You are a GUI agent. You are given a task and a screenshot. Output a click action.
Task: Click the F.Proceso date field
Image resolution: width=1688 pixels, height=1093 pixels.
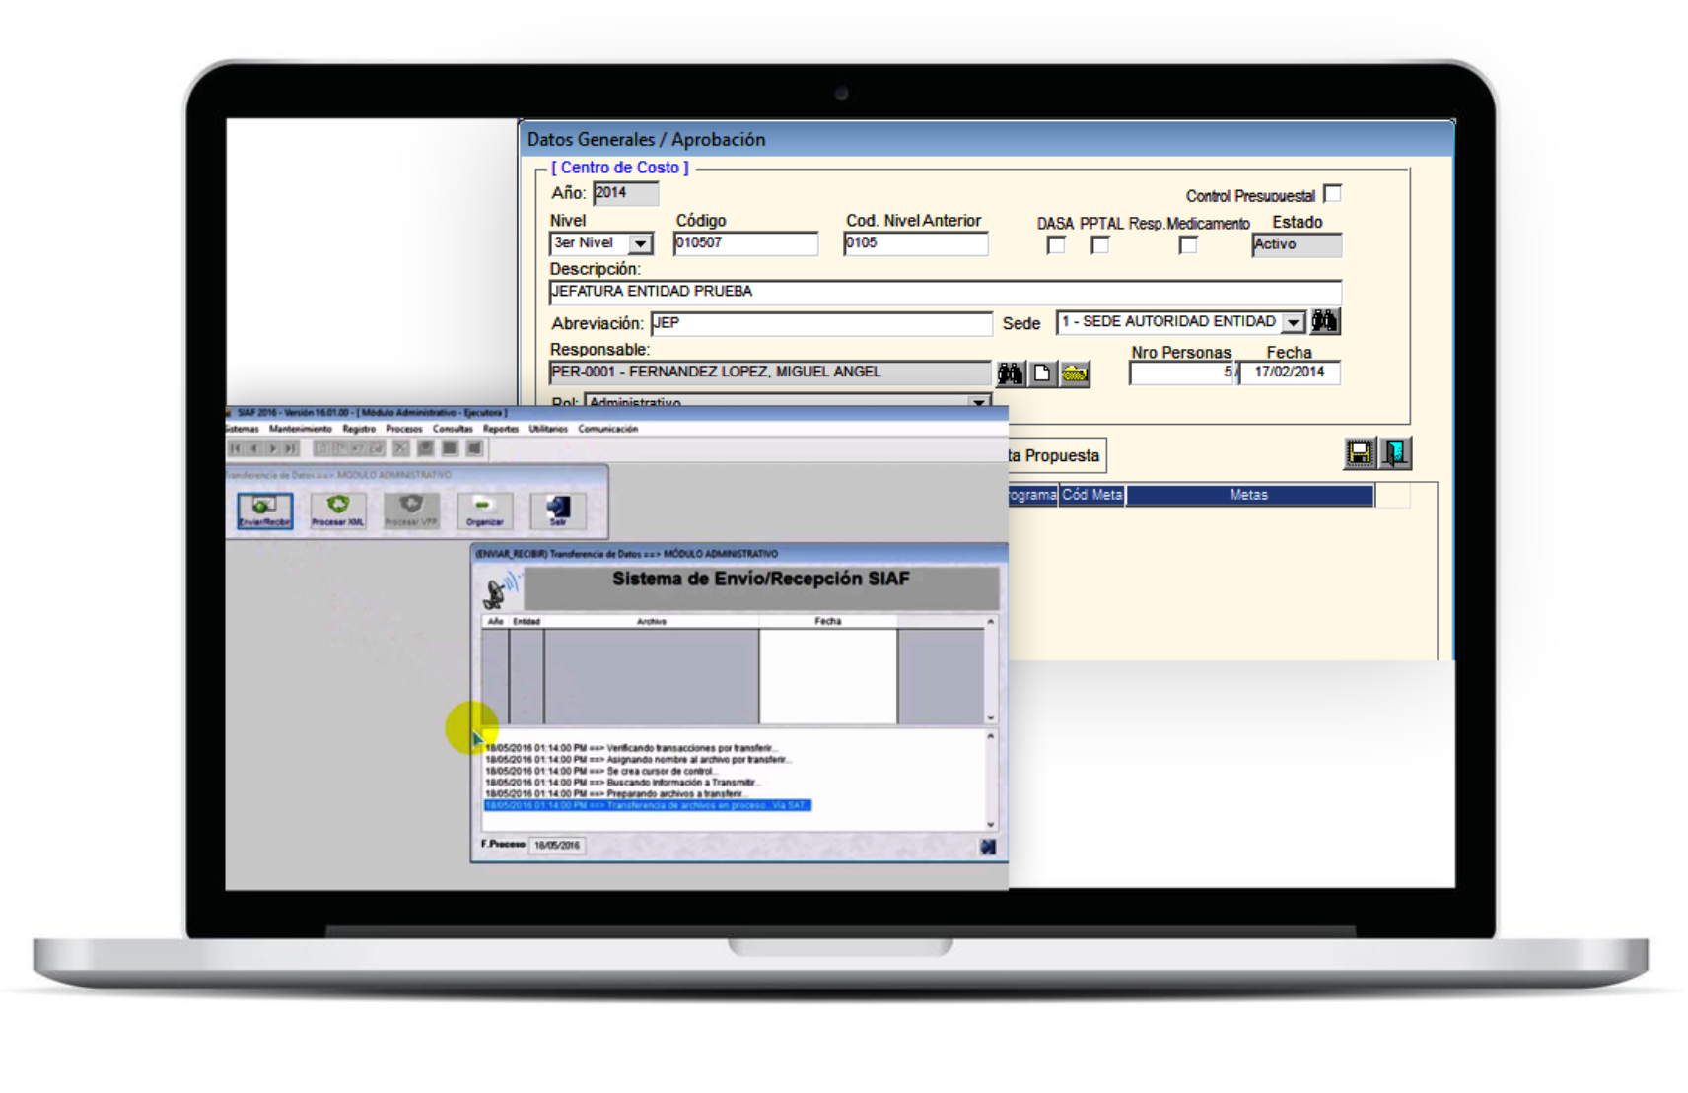[x=557, y=846]
